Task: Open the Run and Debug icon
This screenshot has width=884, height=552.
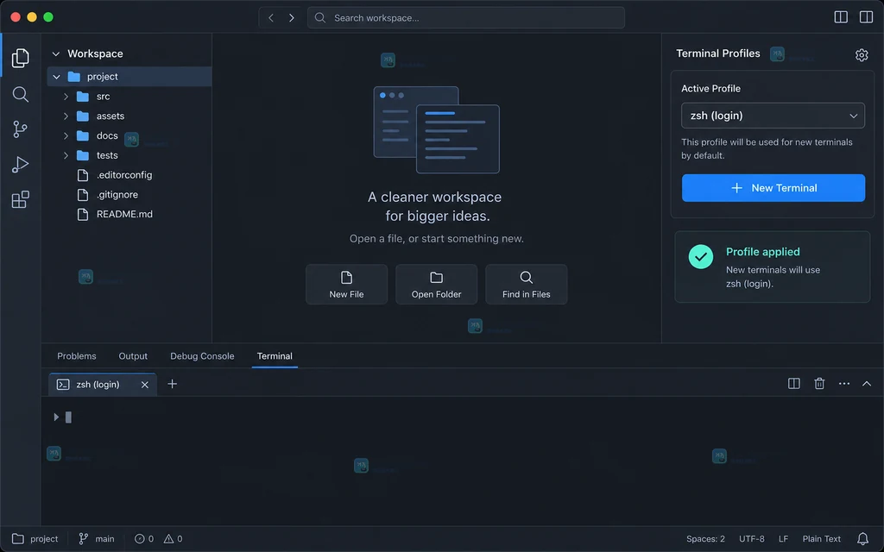Action: pos(21,165)
